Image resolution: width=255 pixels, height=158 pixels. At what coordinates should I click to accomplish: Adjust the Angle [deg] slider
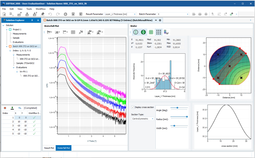178,107
